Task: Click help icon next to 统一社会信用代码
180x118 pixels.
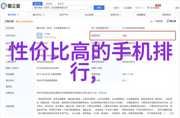Action: (110, 28)
